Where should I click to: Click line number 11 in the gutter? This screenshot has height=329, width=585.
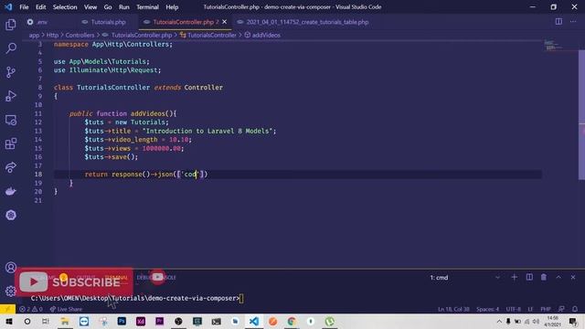pos(38,113)
